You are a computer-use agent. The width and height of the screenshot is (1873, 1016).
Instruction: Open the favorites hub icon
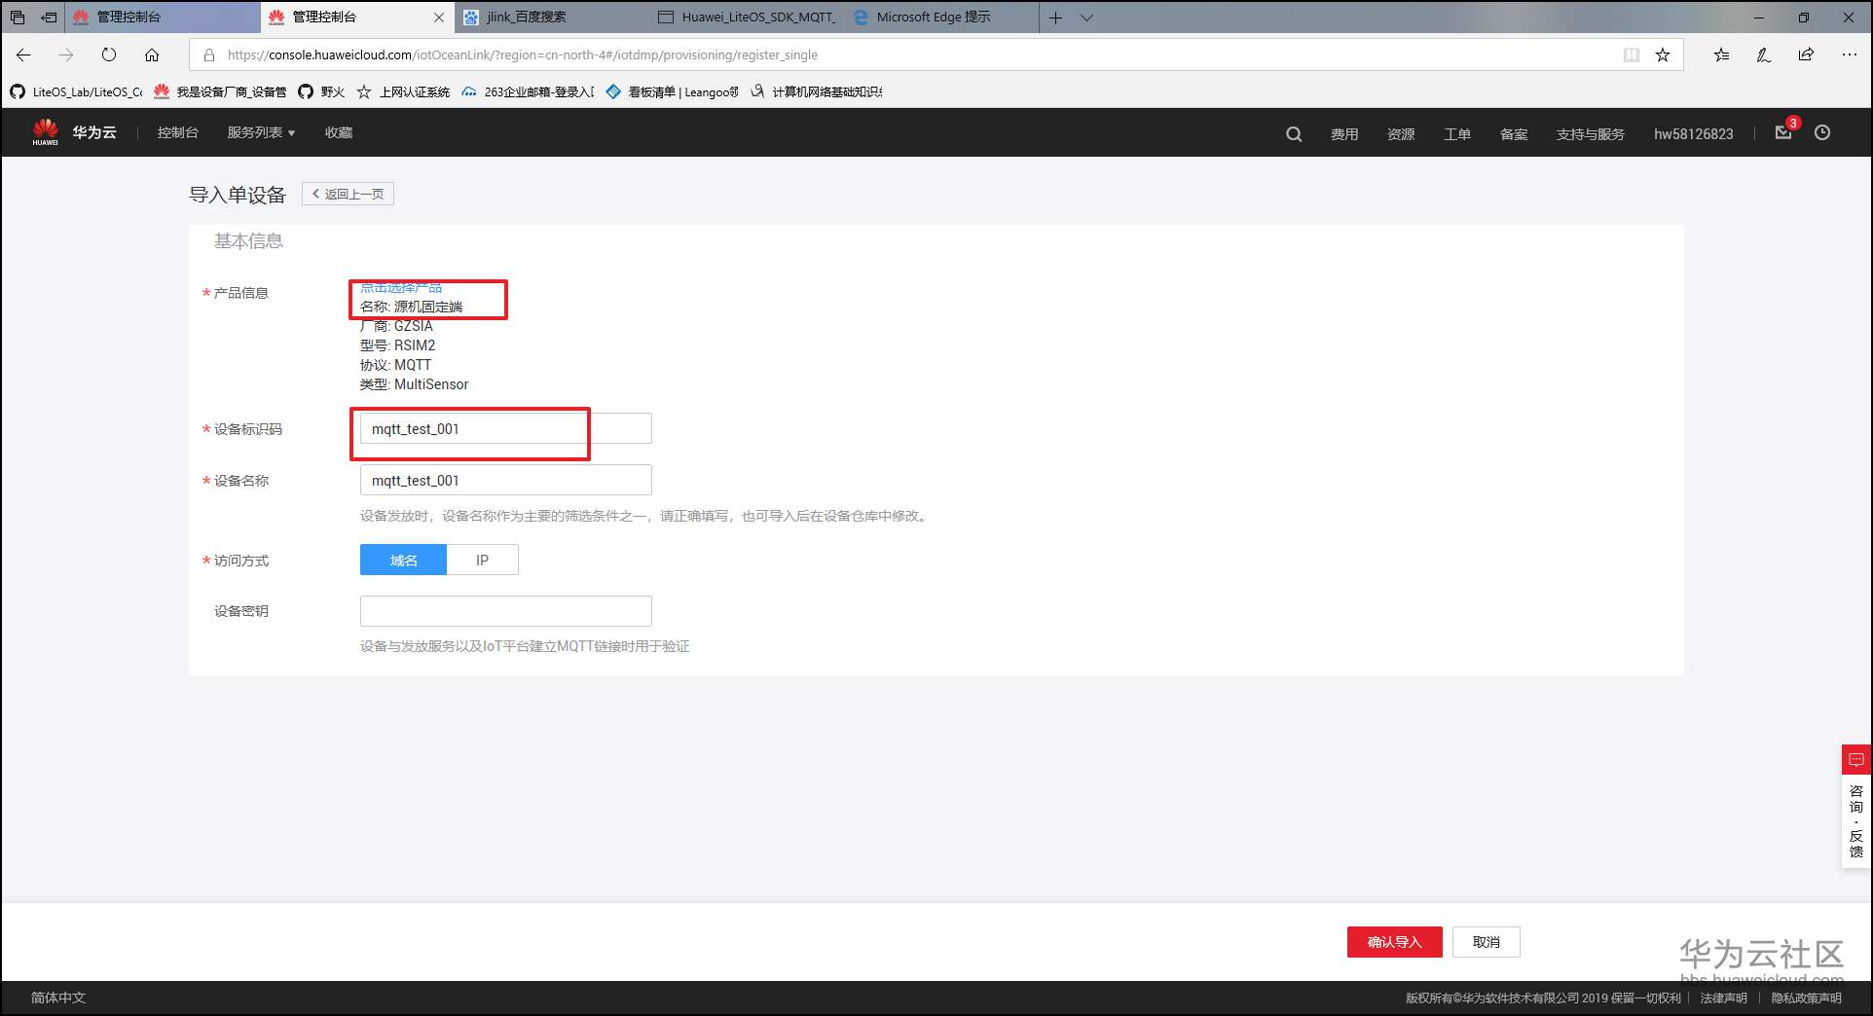click(x=1721, y=54)
